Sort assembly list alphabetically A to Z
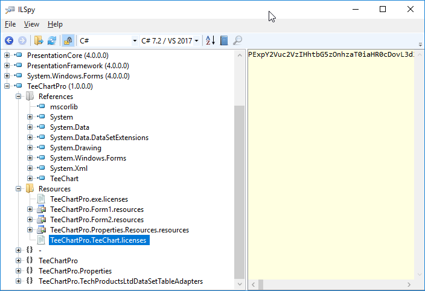This screenshot has height=291, width=425. click(210, 40)
